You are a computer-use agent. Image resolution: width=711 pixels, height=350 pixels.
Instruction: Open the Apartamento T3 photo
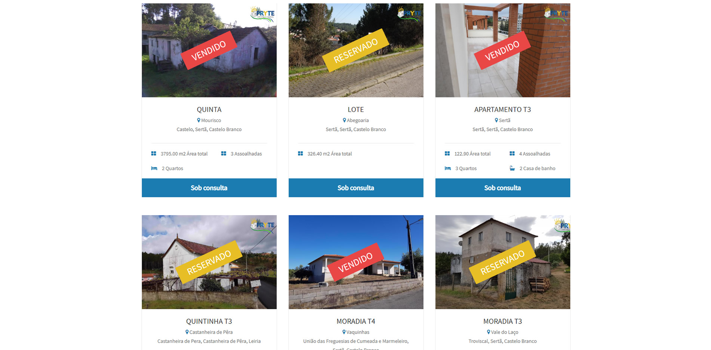pos(503,50)
